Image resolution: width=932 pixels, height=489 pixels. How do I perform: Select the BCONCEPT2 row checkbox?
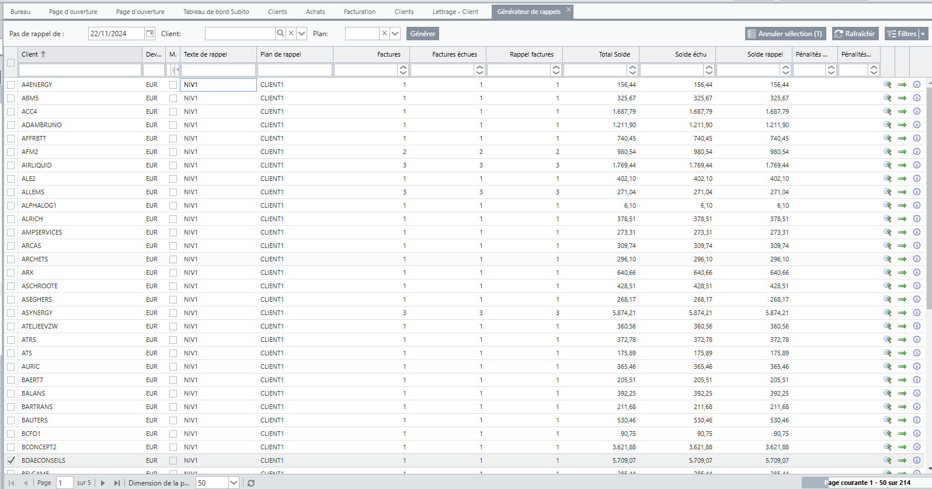point(11,447)
